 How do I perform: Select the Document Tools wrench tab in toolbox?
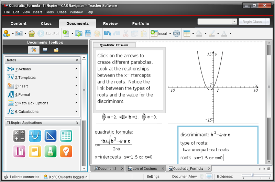34,50
